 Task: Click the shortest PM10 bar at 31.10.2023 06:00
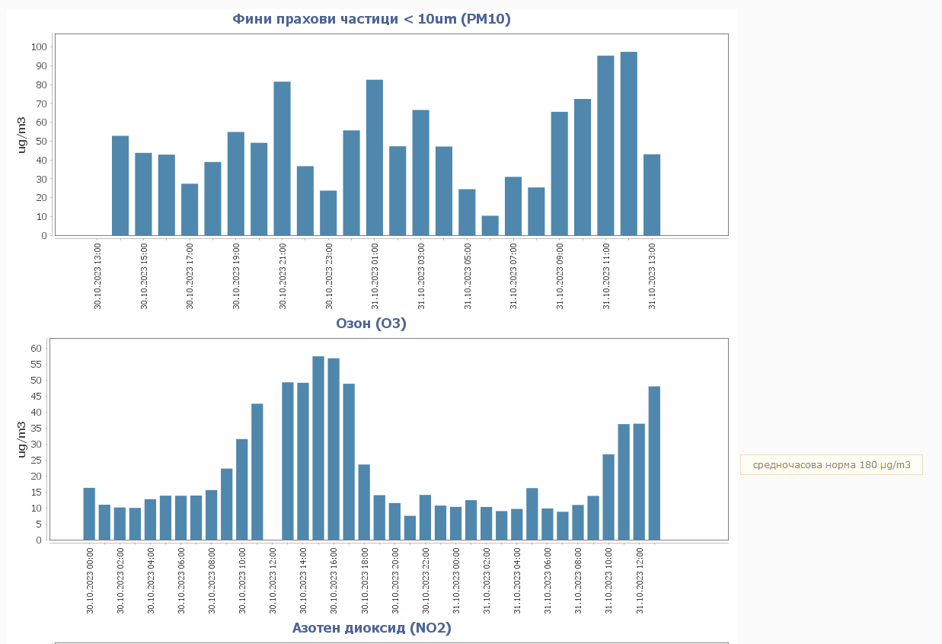[x=490, y=226]
